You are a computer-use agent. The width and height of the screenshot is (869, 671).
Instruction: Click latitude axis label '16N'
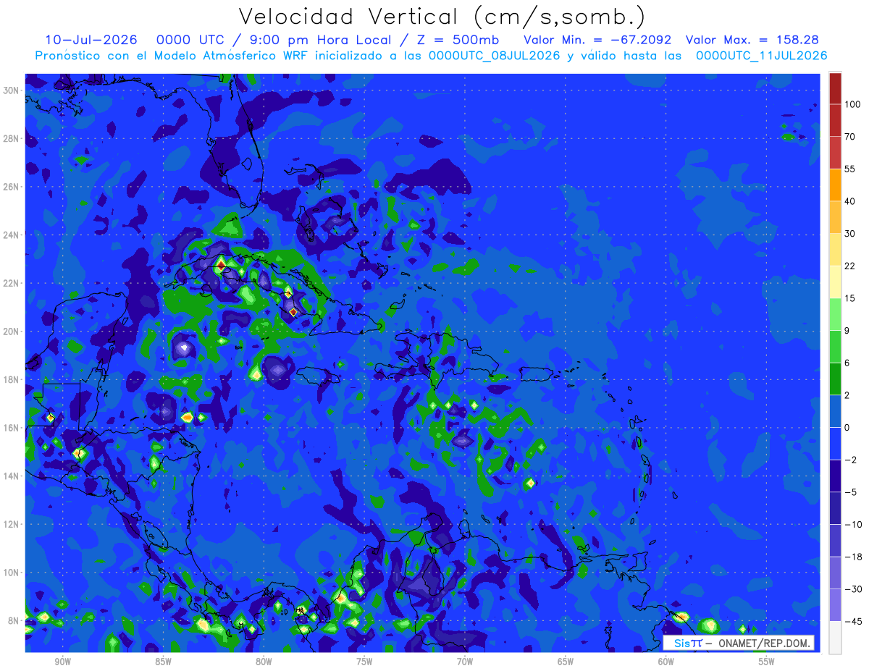[11, 428]
